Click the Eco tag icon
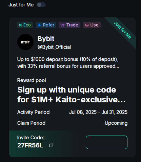The width and height of the screenshot is (141, 162). coord(21,25)
